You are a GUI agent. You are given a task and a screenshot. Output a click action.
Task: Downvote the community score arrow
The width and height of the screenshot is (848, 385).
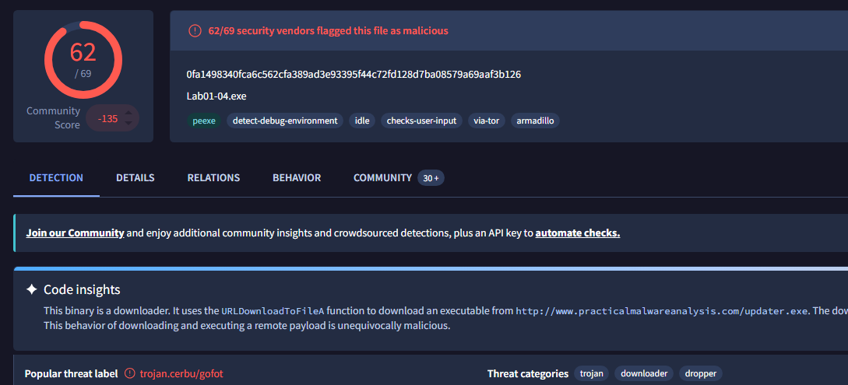pos(128,123)
